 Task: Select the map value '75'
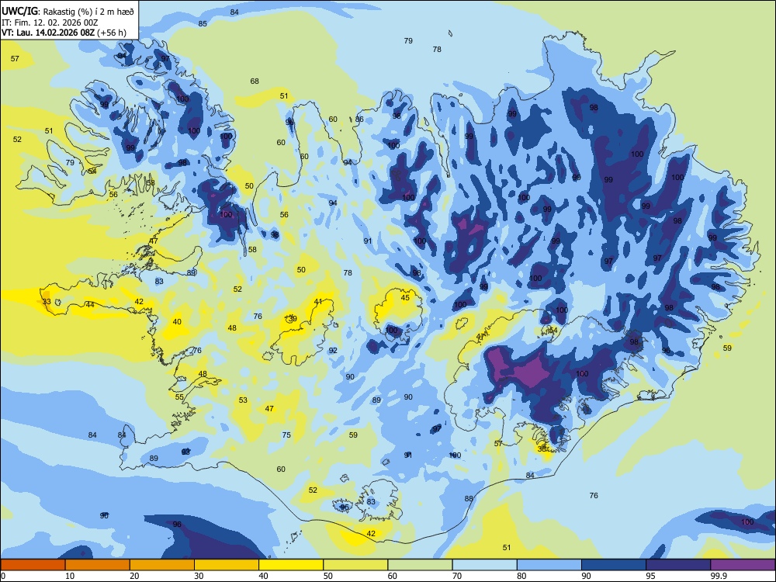286,435
